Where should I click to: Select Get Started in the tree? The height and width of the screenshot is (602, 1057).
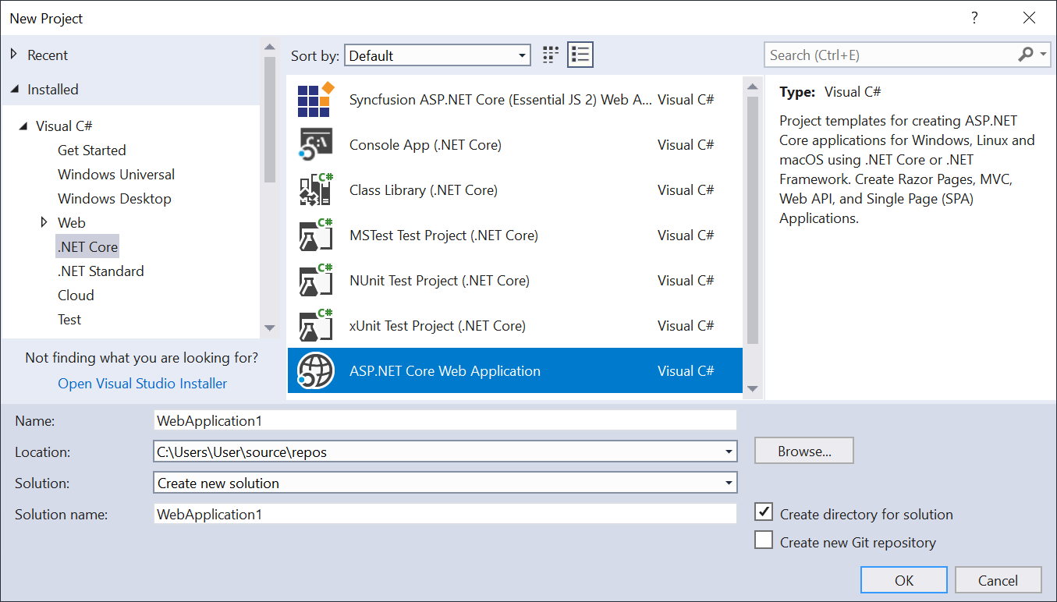click(x=91, y=150)
